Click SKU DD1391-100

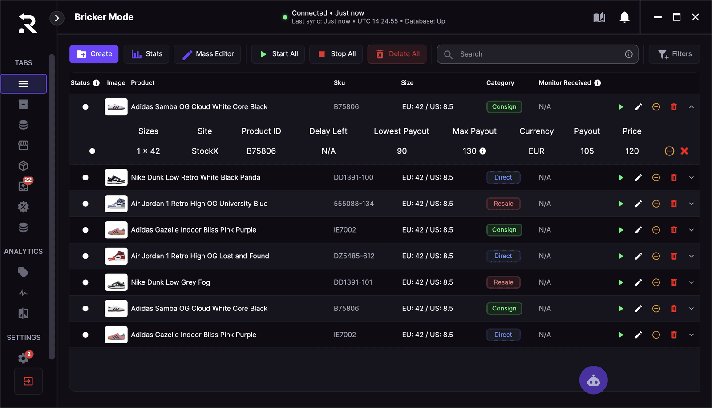pos(353,177)
